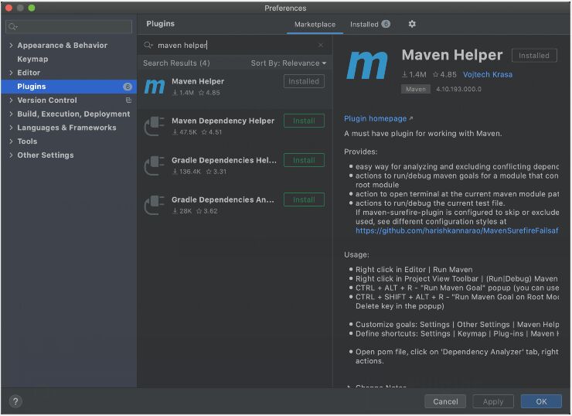Click the Maven Helper list icon
The height and width of the screenshot is (416, 572).
tap(155, 87)
